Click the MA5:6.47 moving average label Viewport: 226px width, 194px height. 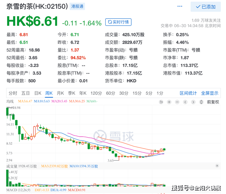tap(25, 101)
